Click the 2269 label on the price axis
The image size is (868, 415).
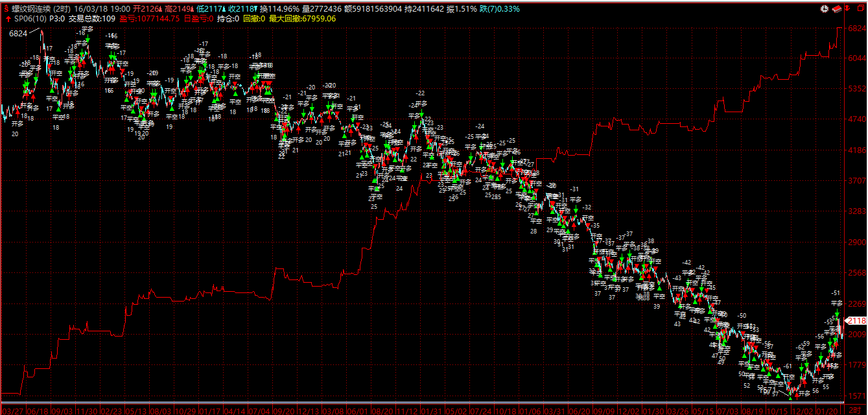pos(856,303)
